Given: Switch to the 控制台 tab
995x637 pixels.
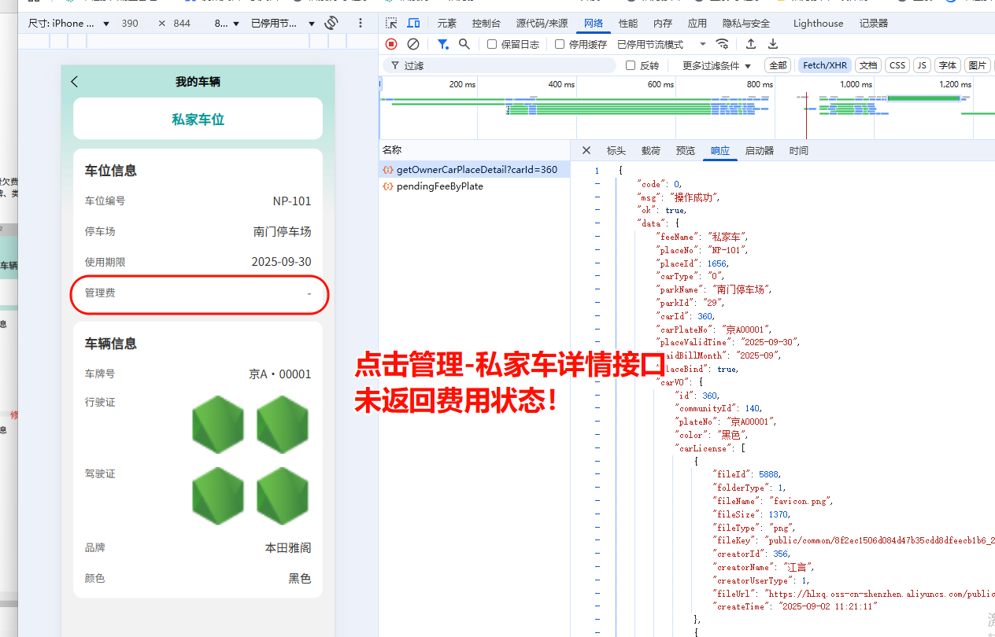Looking at the screenshot, I should point(486,24).
